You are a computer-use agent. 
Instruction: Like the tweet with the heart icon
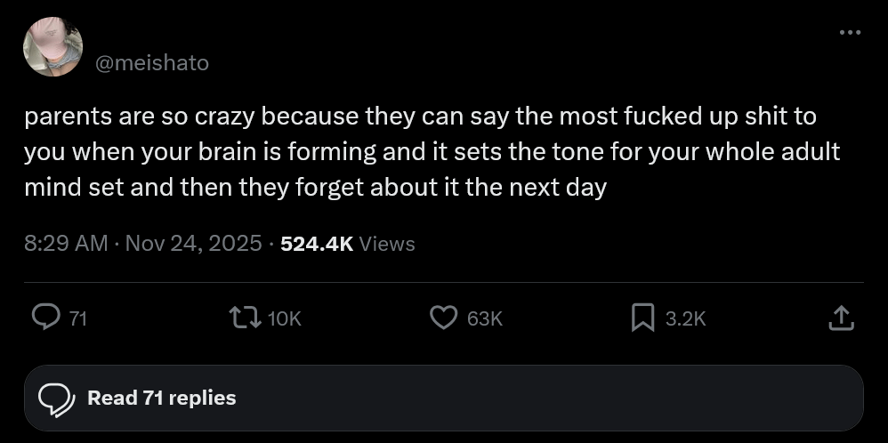coord(442,318)
